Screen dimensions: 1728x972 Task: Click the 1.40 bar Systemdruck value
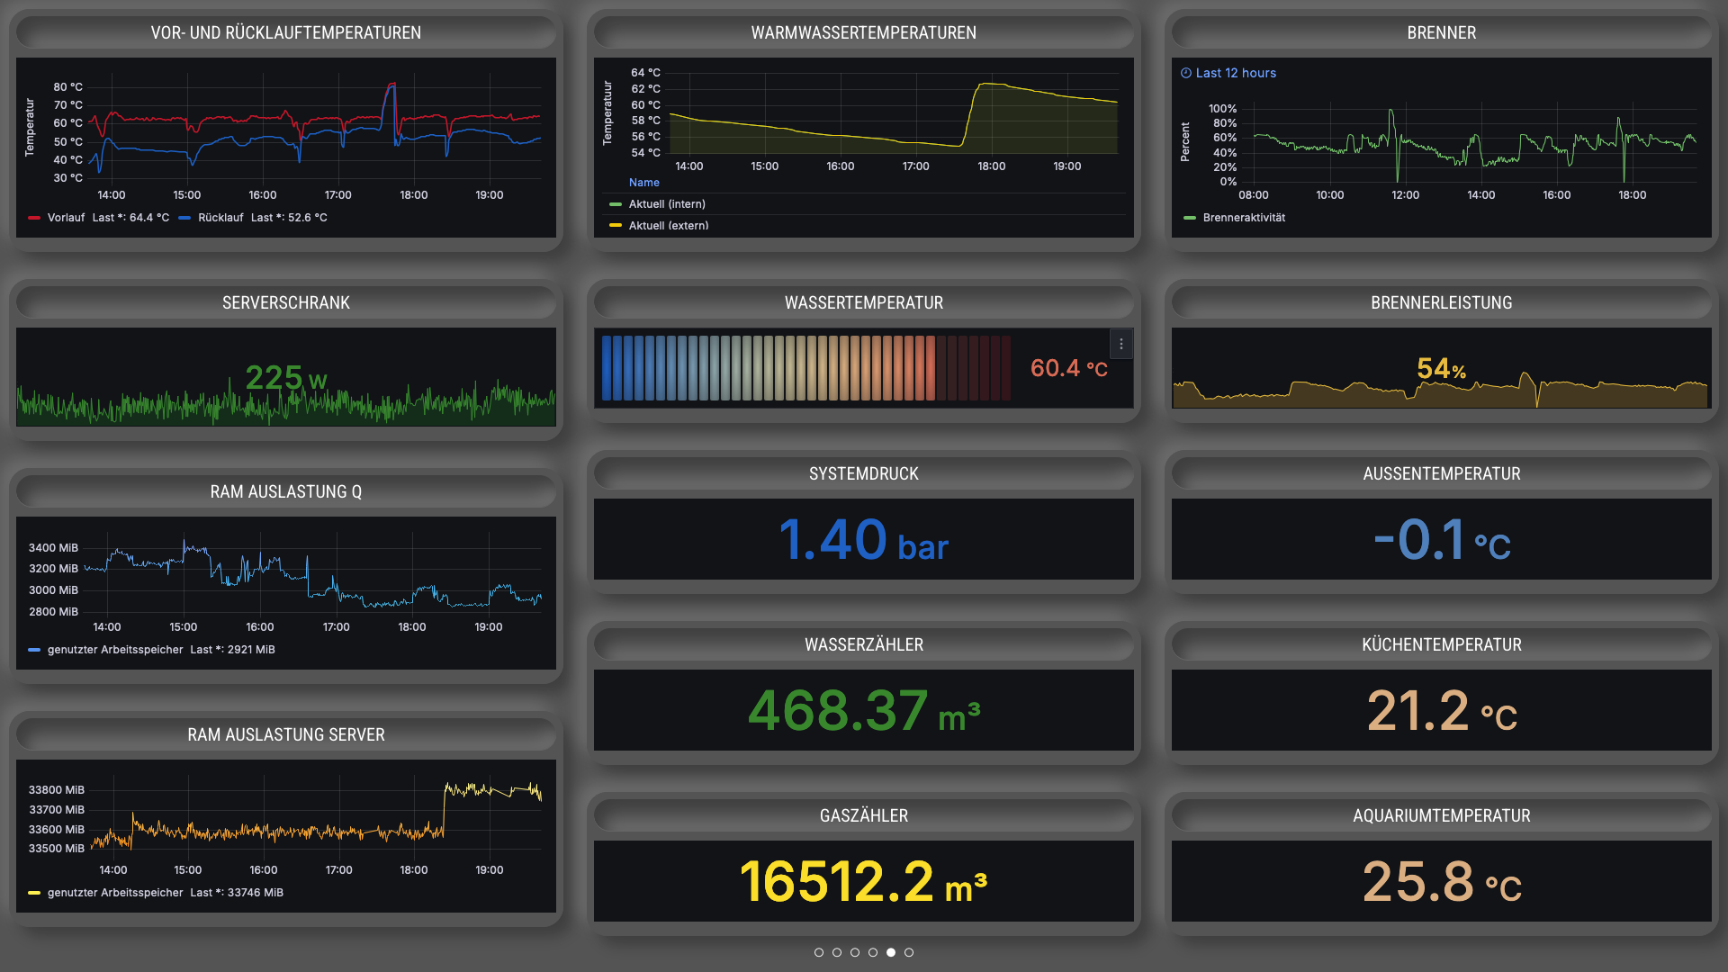coord(864,540)
